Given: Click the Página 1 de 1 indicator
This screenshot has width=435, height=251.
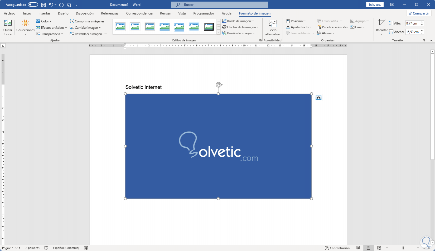Looking at the screenshot, I should (x=11, y=248).
